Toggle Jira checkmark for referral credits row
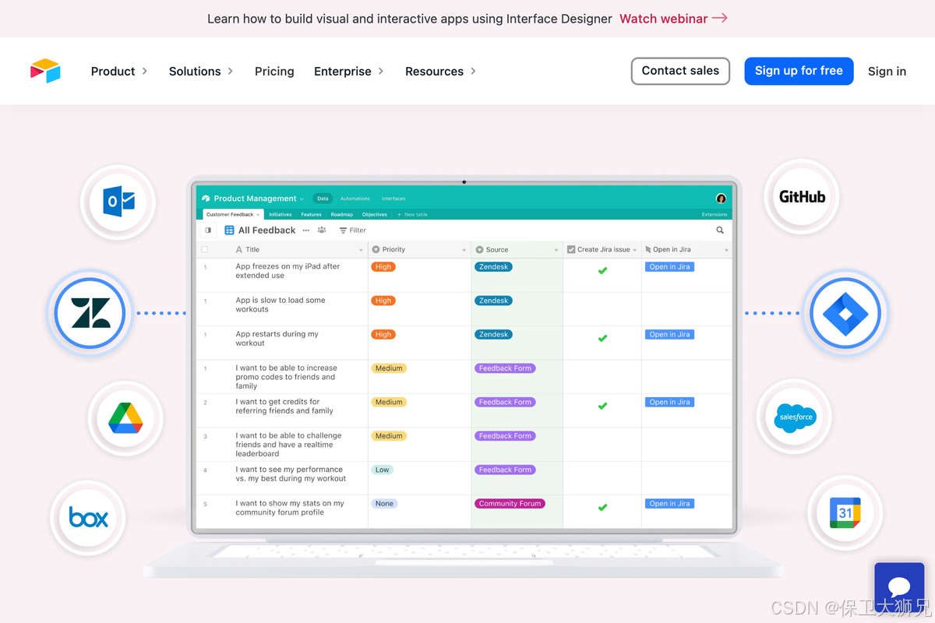 602,406
